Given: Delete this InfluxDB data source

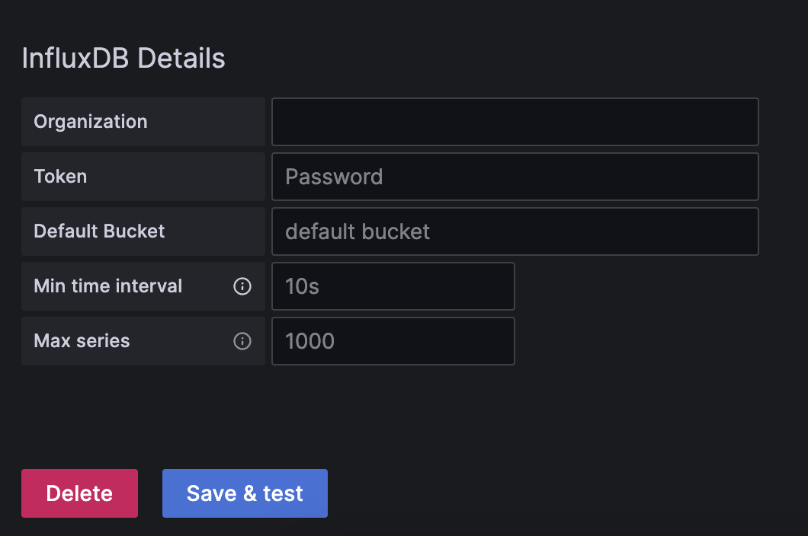Looking at the screenshot, I should click(79, 493).
